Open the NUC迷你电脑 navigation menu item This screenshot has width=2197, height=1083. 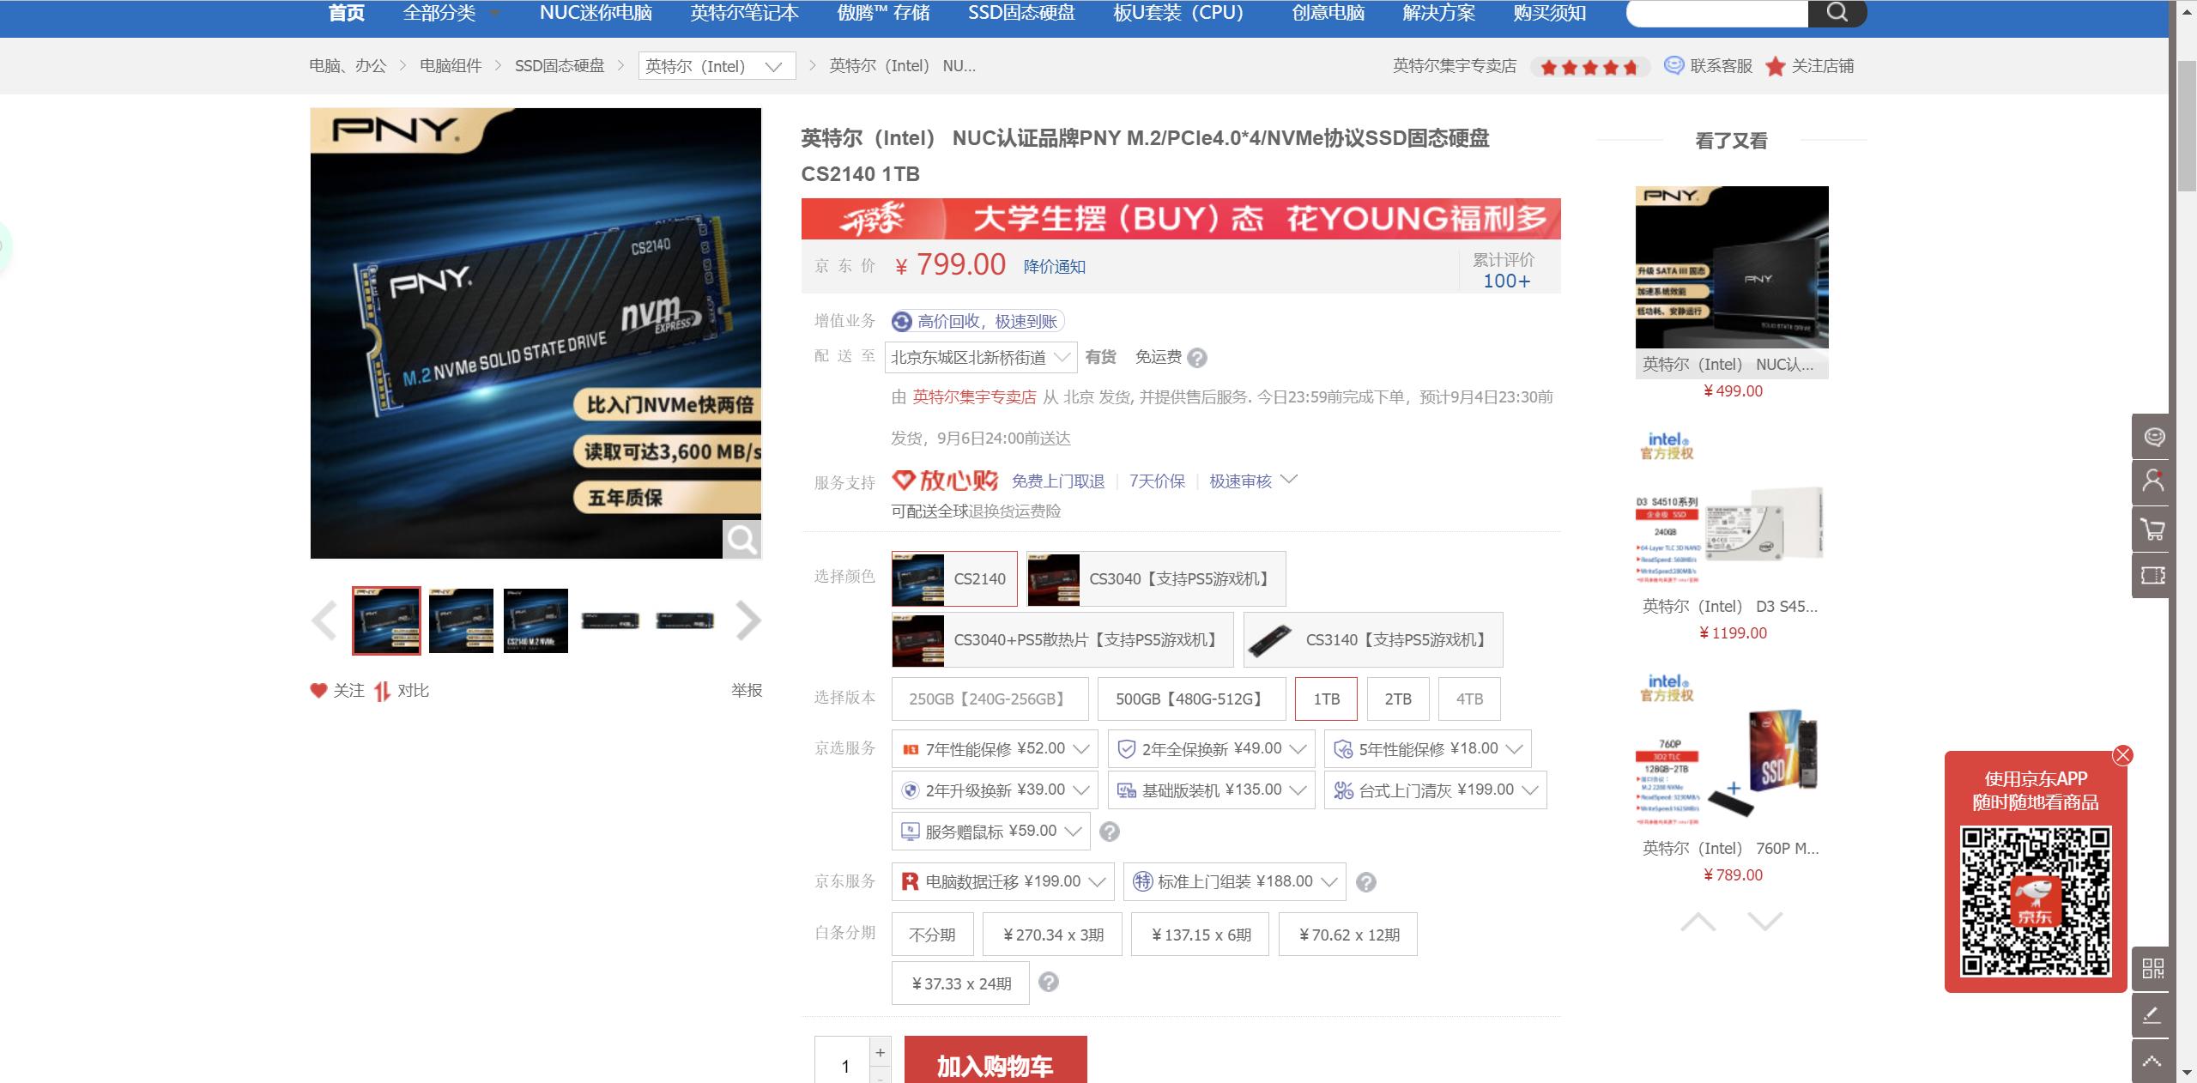point(596,13)
